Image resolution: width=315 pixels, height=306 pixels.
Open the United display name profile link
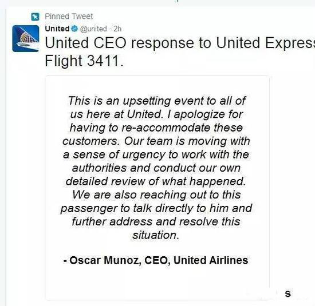(x=57, y=29)
